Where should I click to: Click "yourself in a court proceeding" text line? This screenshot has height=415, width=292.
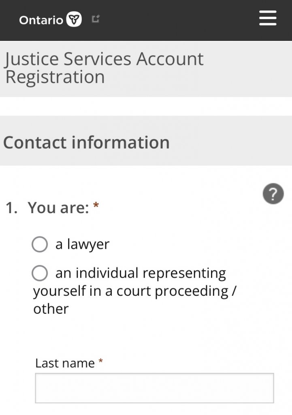(130, 291)
